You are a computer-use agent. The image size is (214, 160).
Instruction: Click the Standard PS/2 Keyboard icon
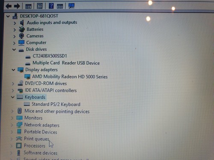pos(27,104)
